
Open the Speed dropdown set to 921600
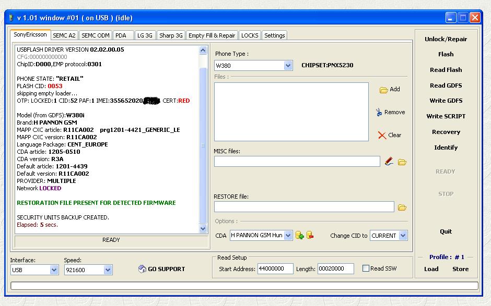pyautogui.click(x=88, y=270)
